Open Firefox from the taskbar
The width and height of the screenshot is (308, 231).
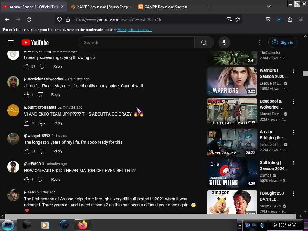click(82, 225)
